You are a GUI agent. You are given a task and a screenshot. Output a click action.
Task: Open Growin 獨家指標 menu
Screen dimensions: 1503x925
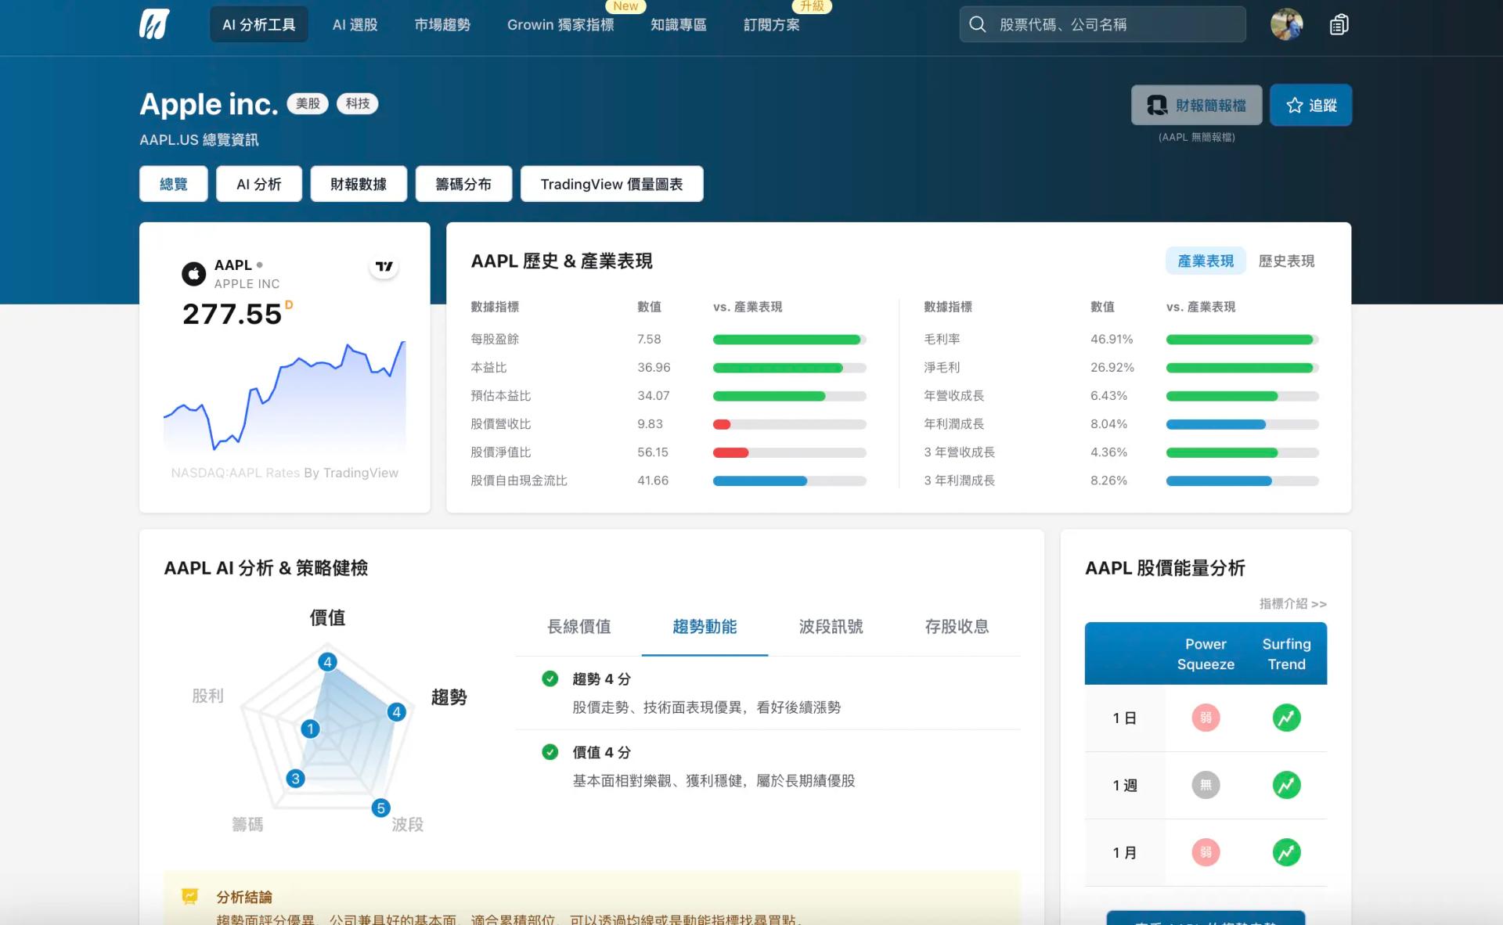(x=560, y=25)
